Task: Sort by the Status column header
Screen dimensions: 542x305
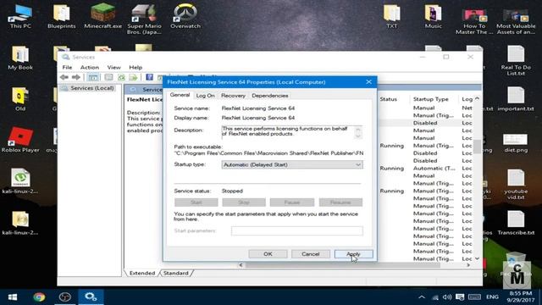Action: [389, 99]
